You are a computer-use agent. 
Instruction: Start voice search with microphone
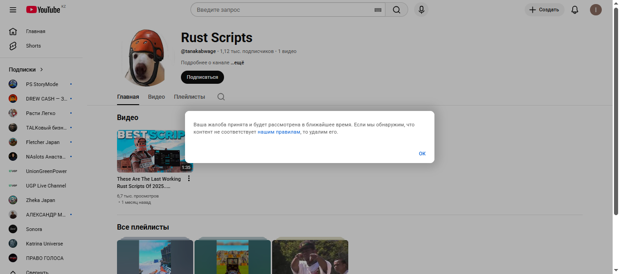[x=421, y=10]
